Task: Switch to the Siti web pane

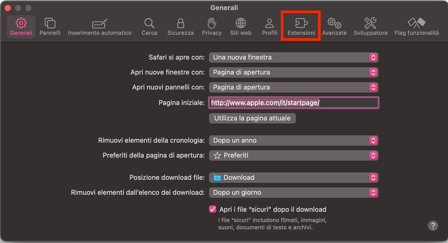Action: [241, 27]
